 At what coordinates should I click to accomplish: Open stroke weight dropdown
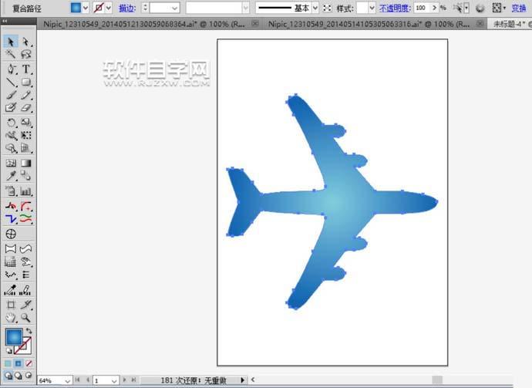175,8
